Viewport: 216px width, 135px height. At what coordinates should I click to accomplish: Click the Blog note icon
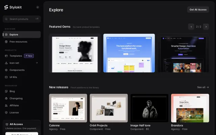tap(6, 91)
